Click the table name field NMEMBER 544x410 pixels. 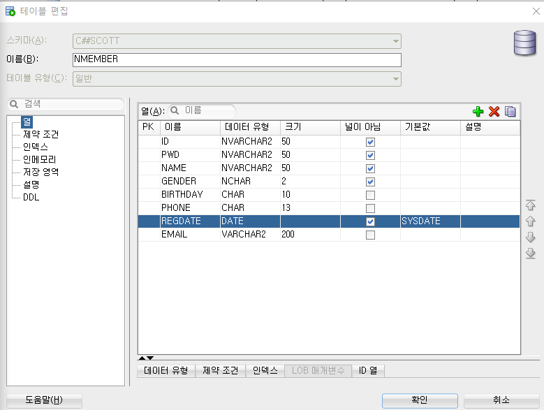(x=237, y=59)
